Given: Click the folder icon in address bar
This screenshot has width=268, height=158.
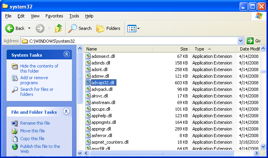Looking at the screenshot, I should (25, 41).
